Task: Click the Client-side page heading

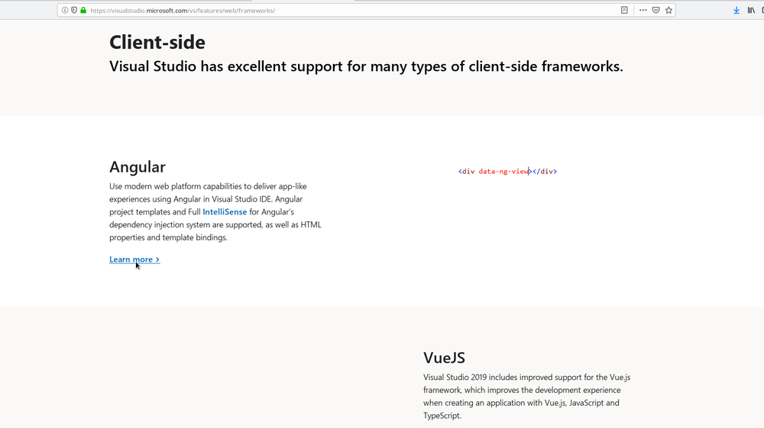Action: point(157,42)
